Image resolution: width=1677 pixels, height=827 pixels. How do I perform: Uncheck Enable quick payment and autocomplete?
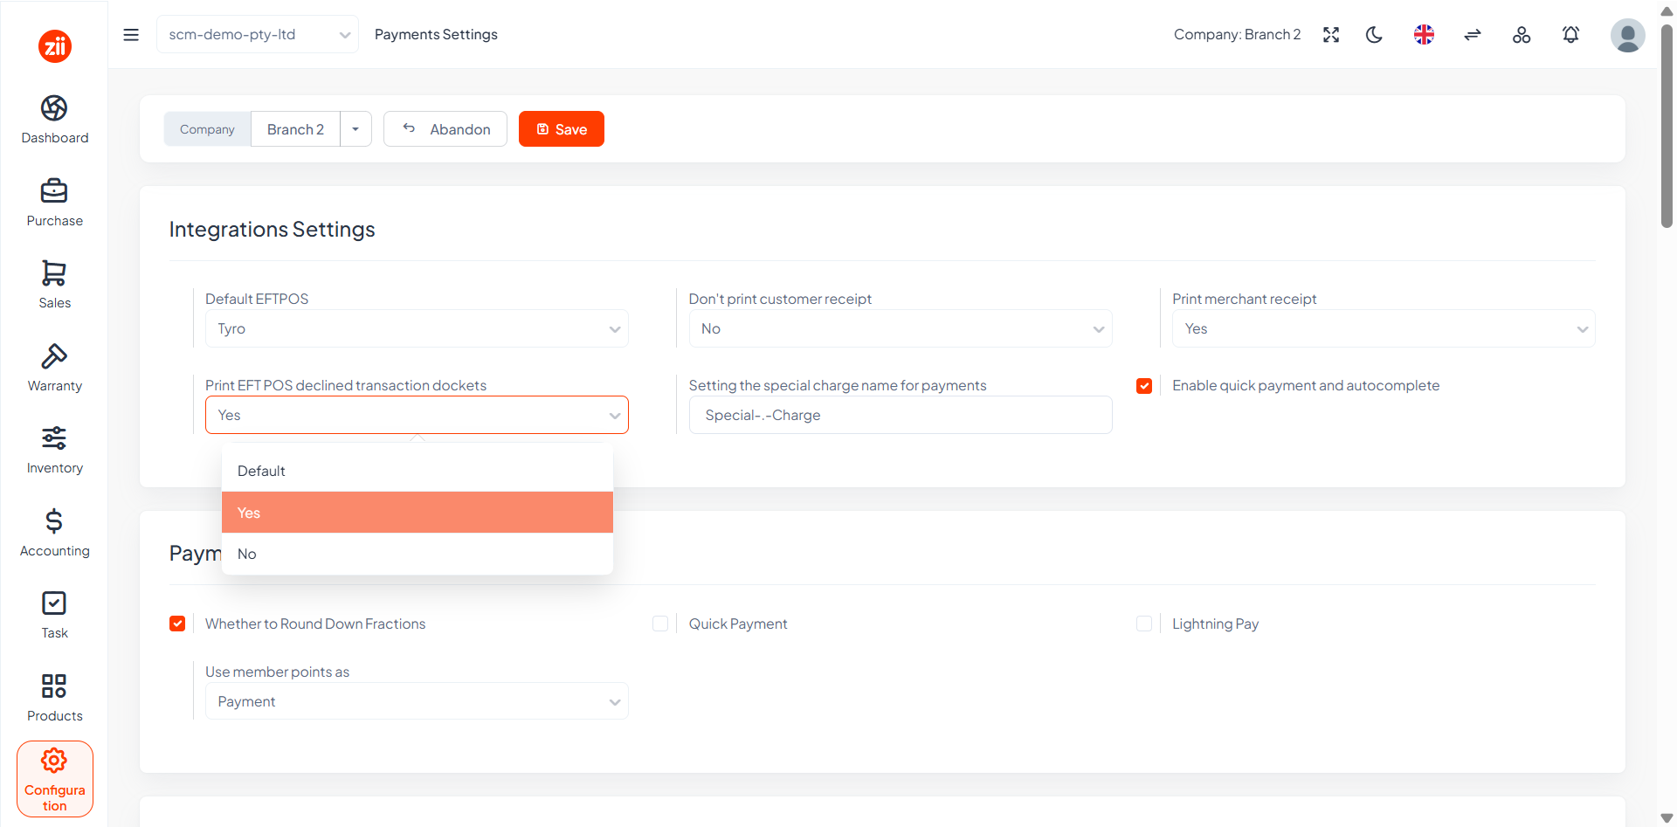tap(1144, 386)
